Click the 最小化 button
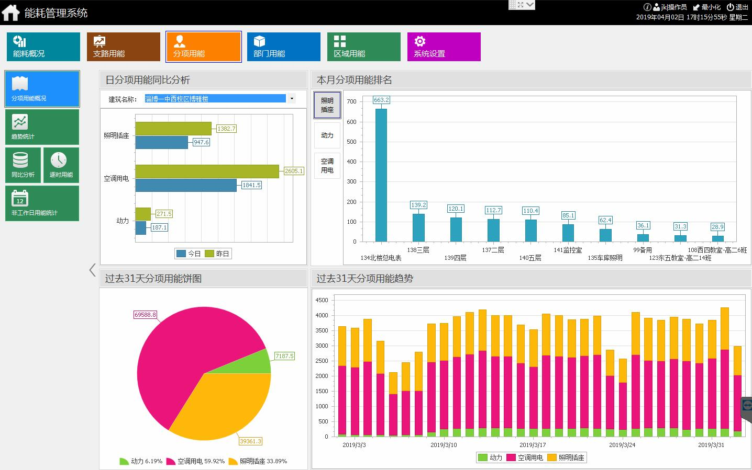The image size is (752, 470). 706,7
